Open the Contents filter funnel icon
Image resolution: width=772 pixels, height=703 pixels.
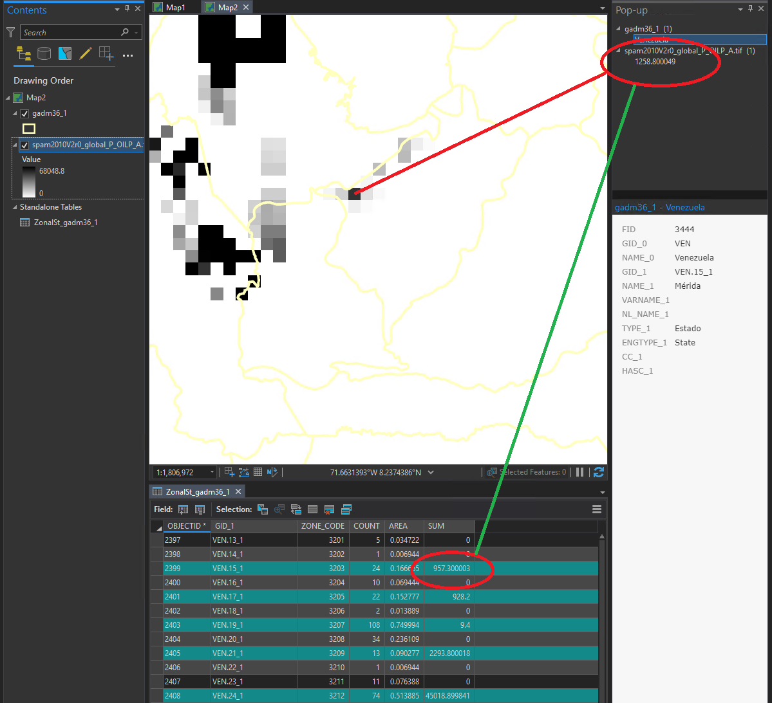point(10,32)
